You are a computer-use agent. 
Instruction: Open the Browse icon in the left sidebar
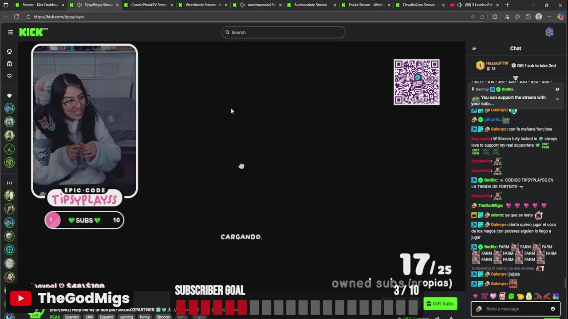pyautogui.click(x=9, y=64)
